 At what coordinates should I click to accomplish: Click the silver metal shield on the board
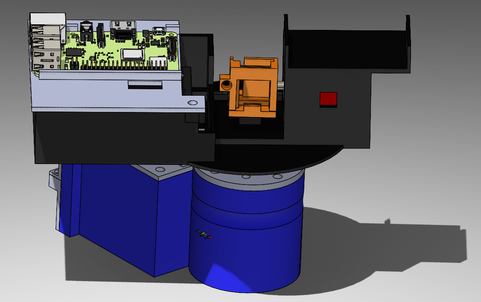tap(133, 54)
